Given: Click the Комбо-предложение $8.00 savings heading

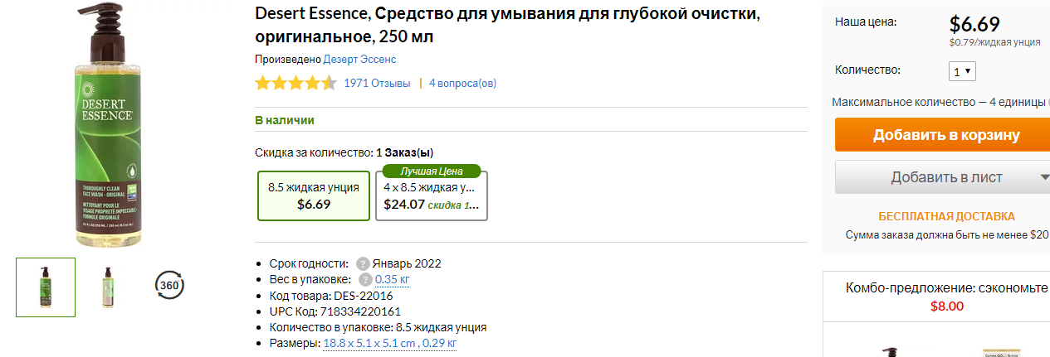Looking at the screenshot, I should pyautogui.click(x=946, y=297).
